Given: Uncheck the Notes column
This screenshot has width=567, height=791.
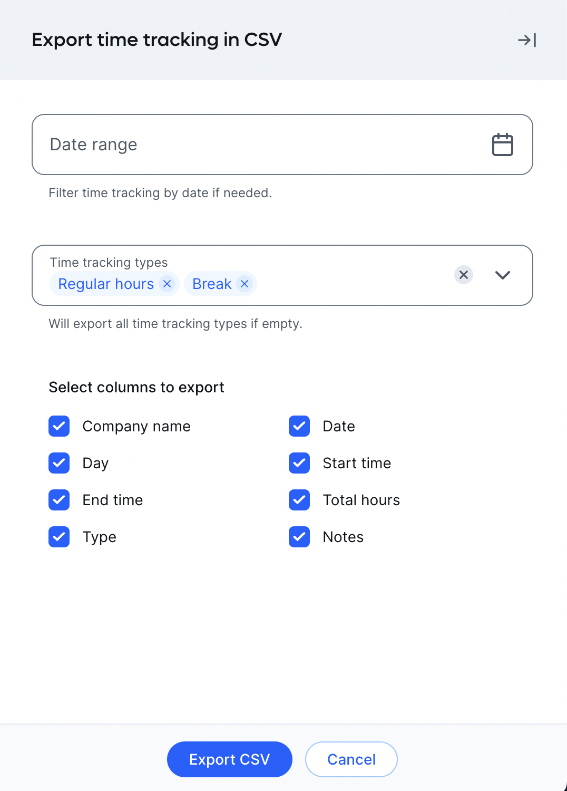Looking at the screenshot, I should point(299,537).
